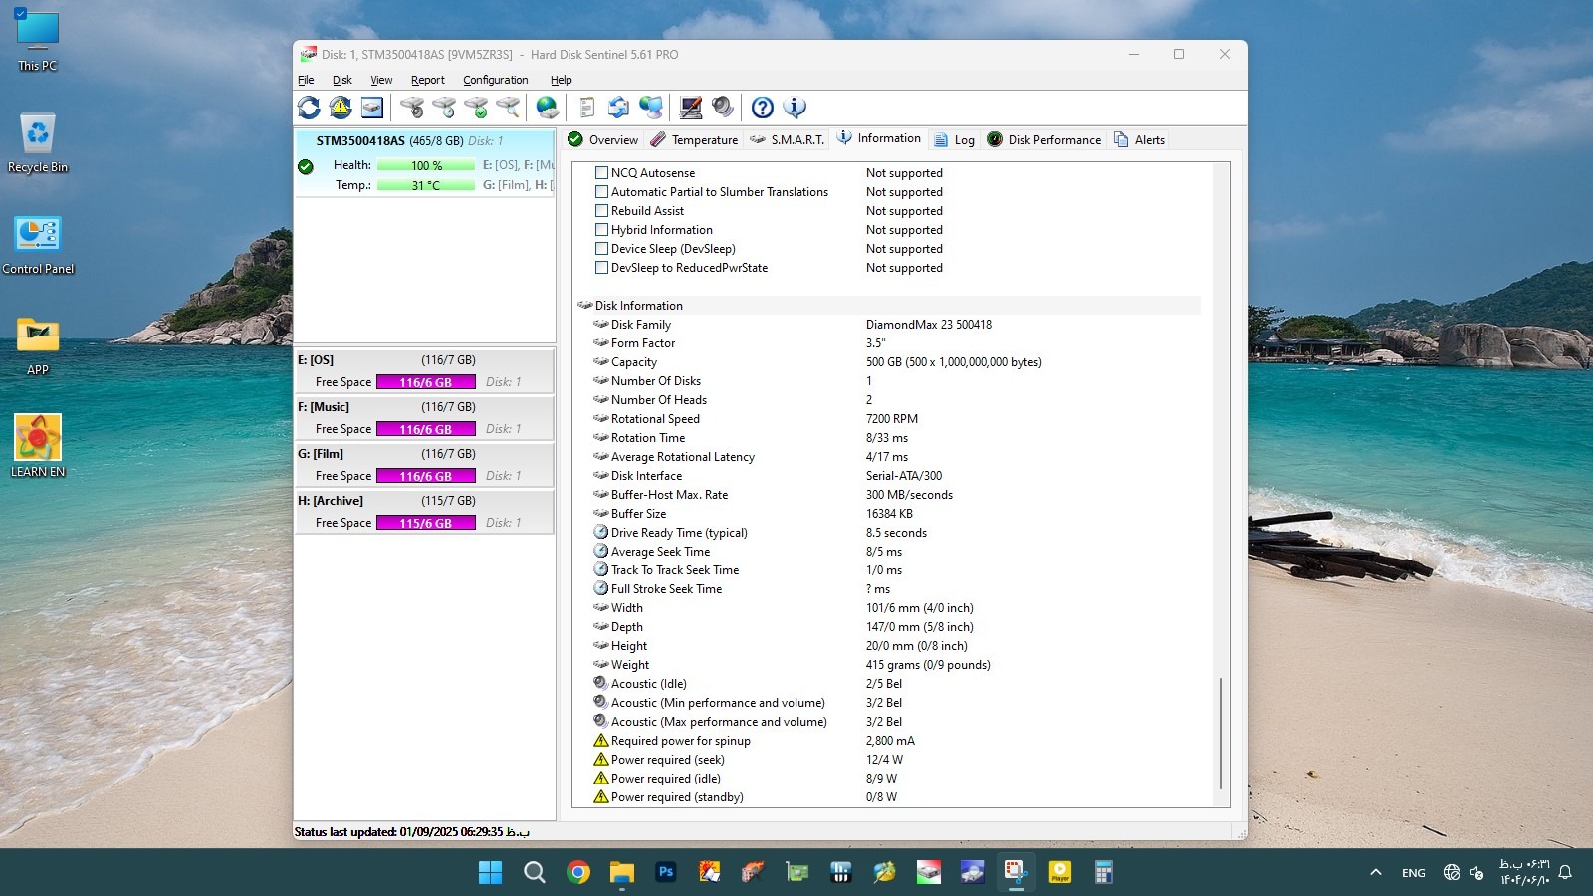Select the Control Panel desktop icon
The width and height of the screenshot is (1593, 896).
[38, 244]
